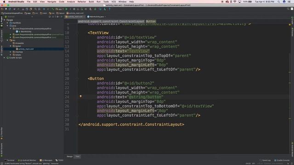Select the drawable folder
The image size is (294, 165).
[x=19, y=43]
